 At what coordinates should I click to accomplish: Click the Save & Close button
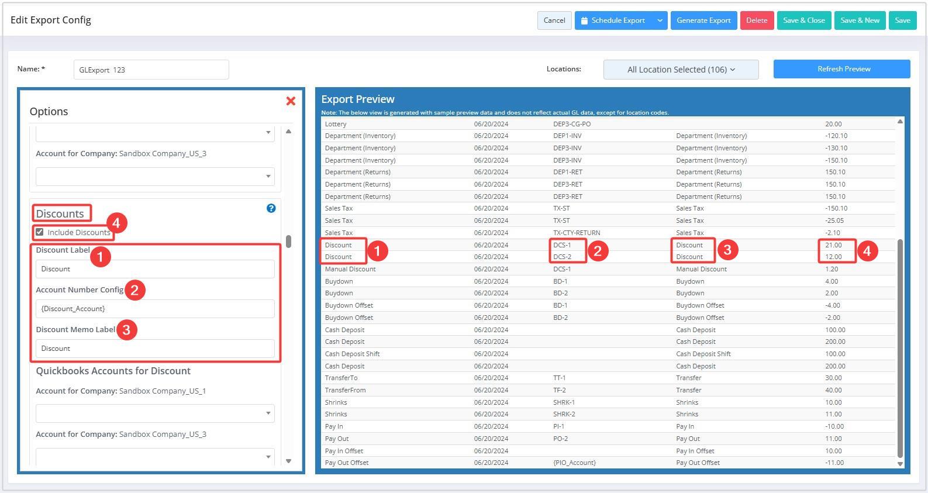click(803, 20)
